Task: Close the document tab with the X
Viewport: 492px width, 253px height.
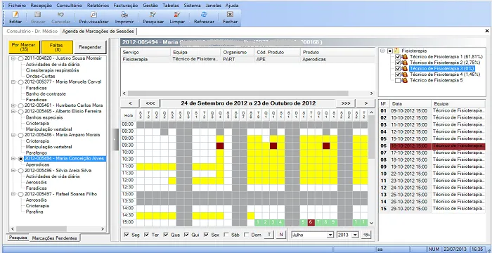Action: [487, 31]
